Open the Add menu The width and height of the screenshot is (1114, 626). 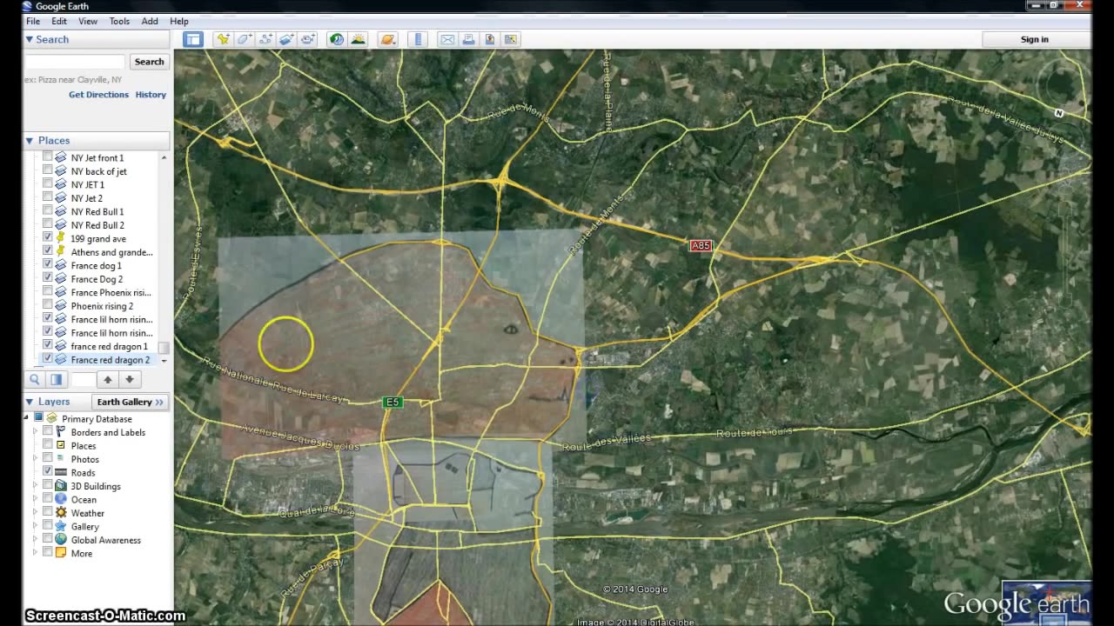[150, 21]
